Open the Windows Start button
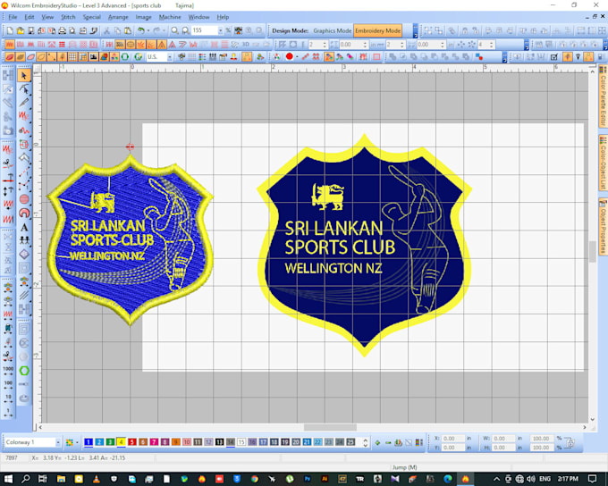 point(8,479)
